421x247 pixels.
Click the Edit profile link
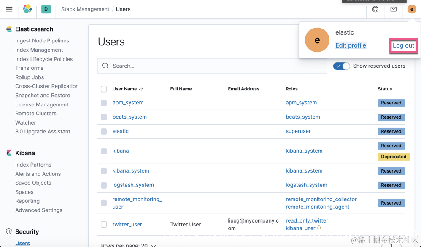tap(351, 45)
